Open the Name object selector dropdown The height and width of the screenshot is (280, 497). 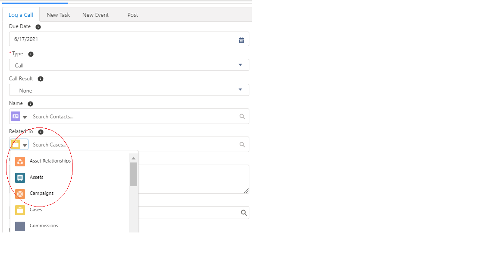tap(24, 116)
